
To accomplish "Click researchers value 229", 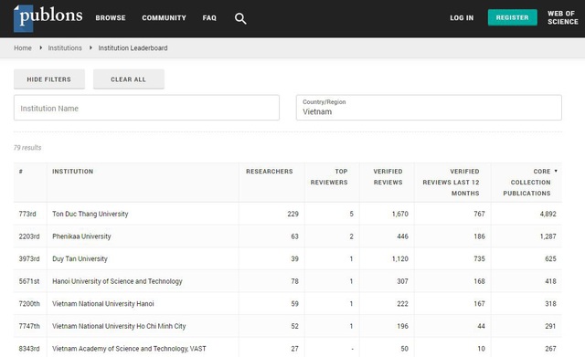I will (x=292, y=214).
